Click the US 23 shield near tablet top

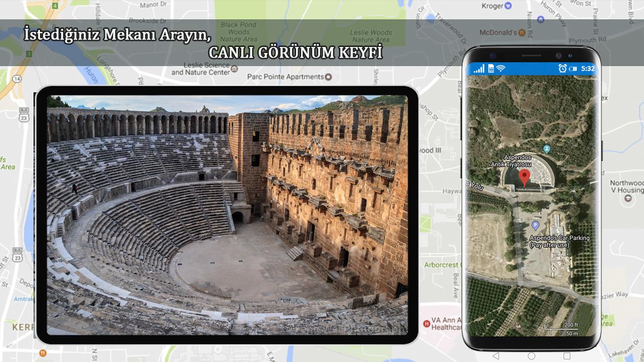(24, 114)
